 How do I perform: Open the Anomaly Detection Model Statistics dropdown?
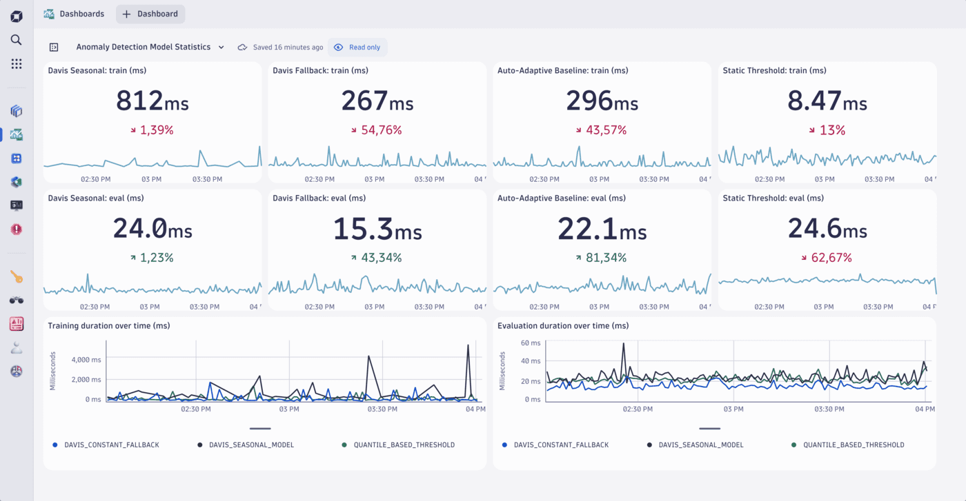(221, 47)
